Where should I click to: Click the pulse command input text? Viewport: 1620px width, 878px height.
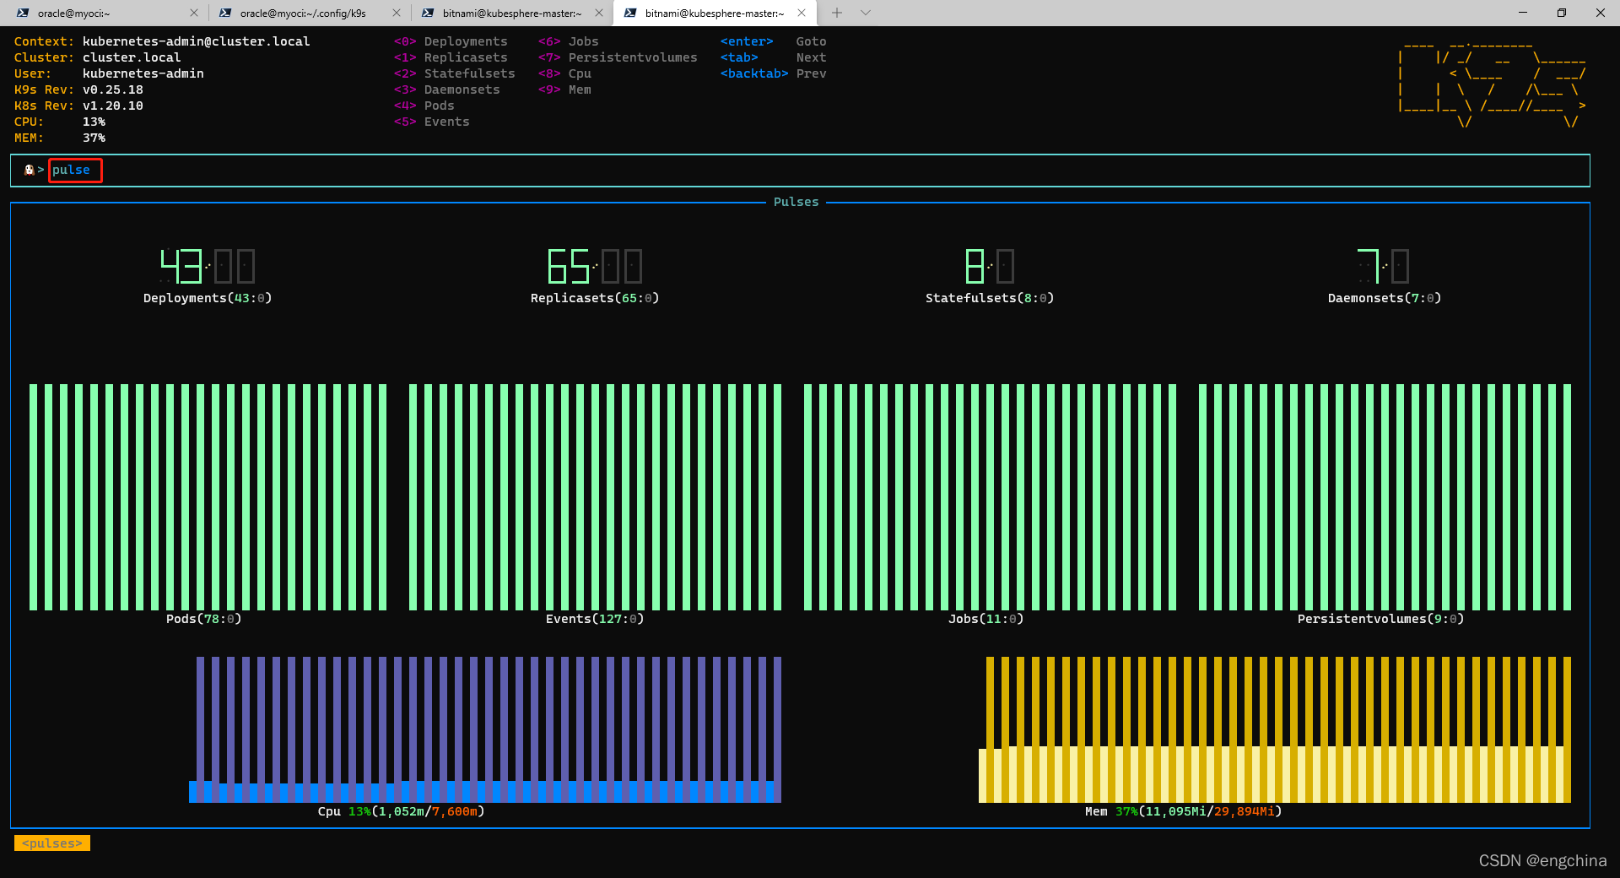click(71, 170)
